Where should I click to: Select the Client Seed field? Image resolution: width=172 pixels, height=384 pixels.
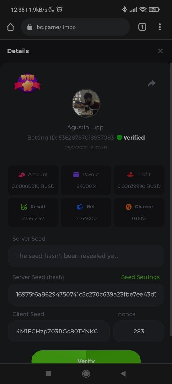(59, 332)
